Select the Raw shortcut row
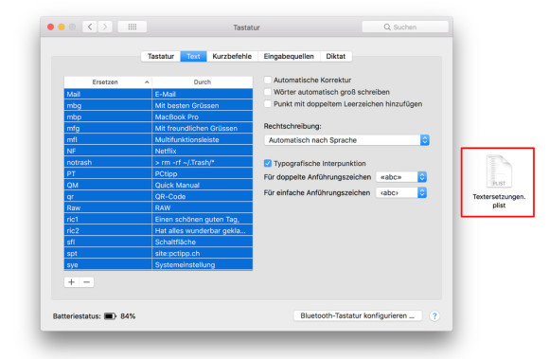The image size is (549, 359). point(158,207)
